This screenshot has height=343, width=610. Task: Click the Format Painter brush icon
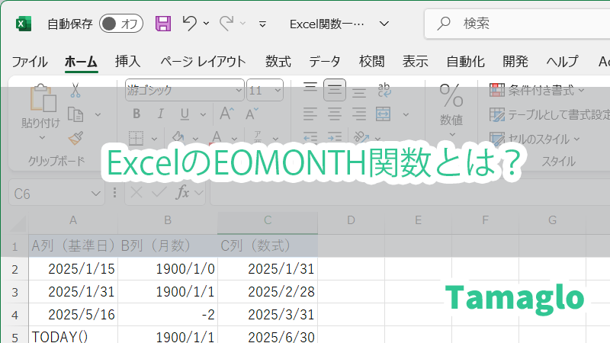(75, 138)
